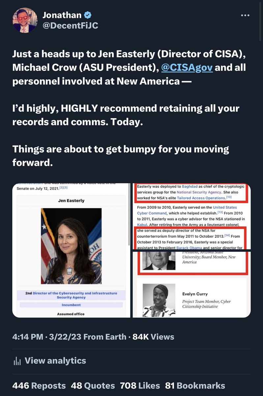Open the Jen Easterly Wikipedia screenshot image
This screenshot has height=396, width=263.
71,250
